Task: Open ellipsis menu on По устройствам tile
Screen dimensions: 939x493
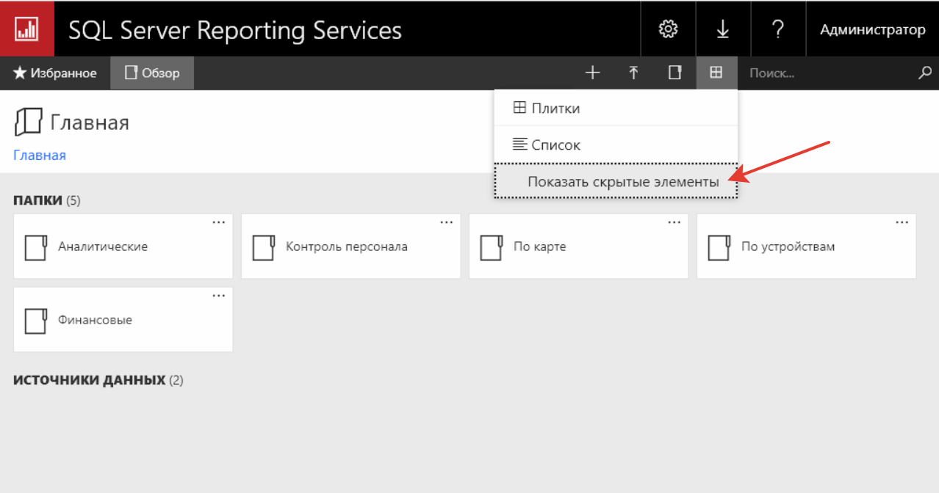Action: coord(902,222)
